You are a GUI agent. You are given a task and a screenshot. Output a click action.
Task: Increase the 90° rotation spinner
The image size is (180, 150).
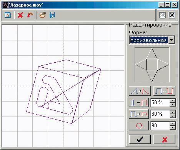click(x=173, y=123)
